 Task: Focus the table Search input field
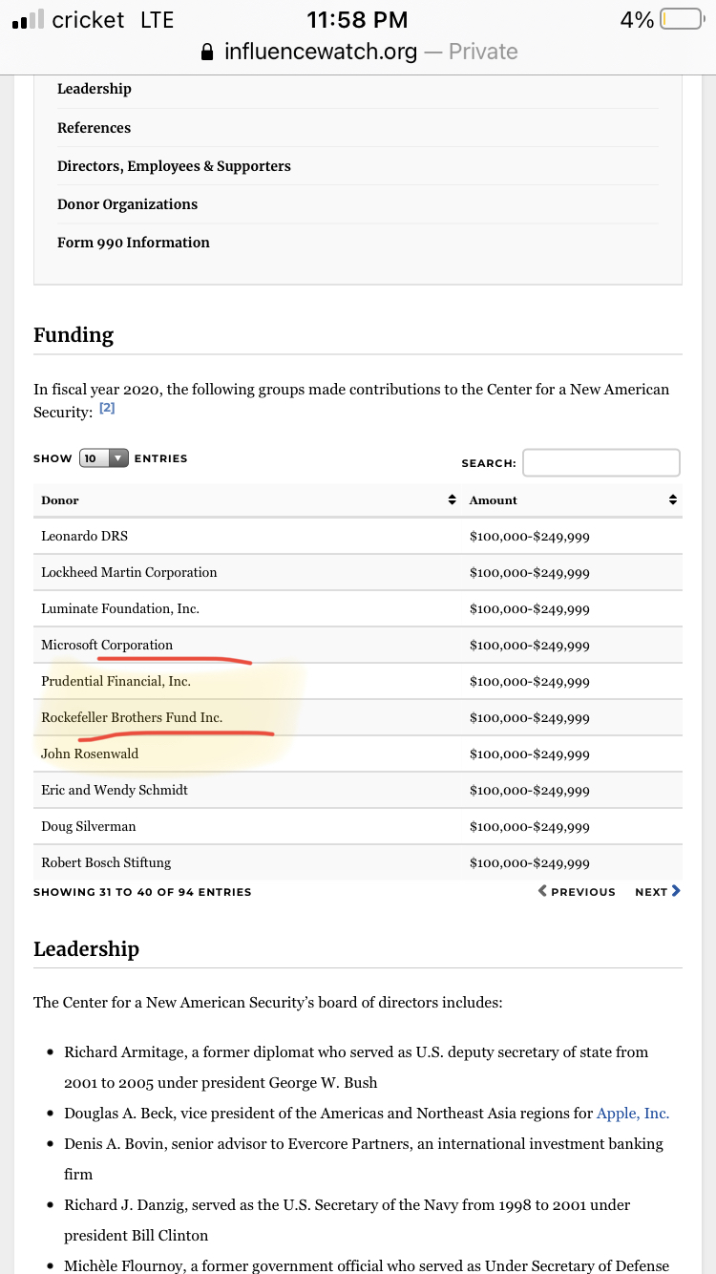click(601, 463)
